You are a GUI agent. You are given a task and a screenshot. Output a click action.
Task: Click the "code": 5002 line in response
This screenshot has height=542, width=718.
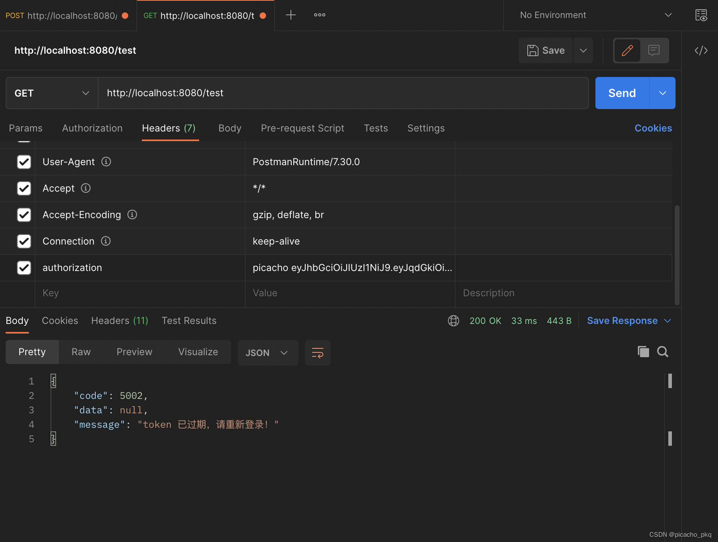click(x=111, y=396)
